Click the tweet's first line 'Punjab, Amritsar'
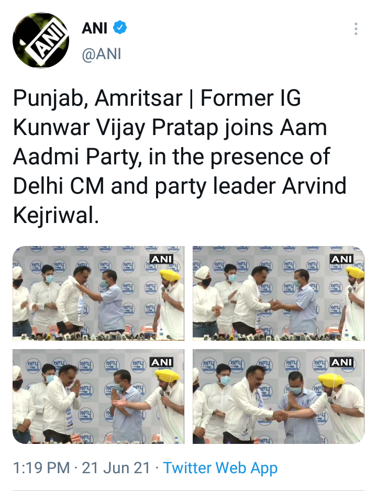Image resolution: width=377 pixels, height=491 pixels. coord(97,98)
